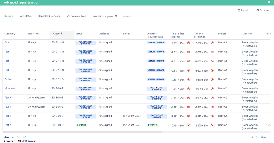Viewport: 274px width, 143px height.
Task: Sort by the Sprint column header
Action: point(126,34)
